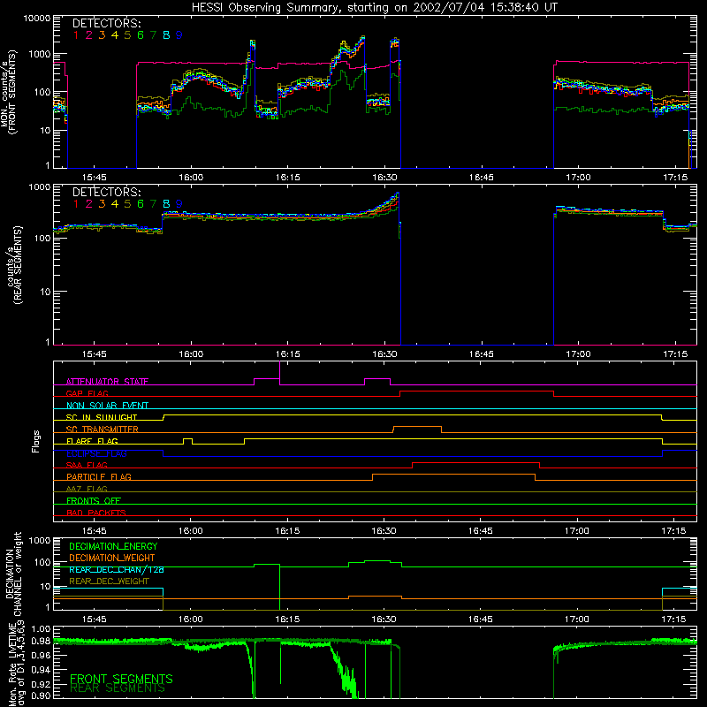Click 16:00 time label under front segments plot
Image resolution: width=707 pixels, height=707 pixels.
[x=191, y=178]
